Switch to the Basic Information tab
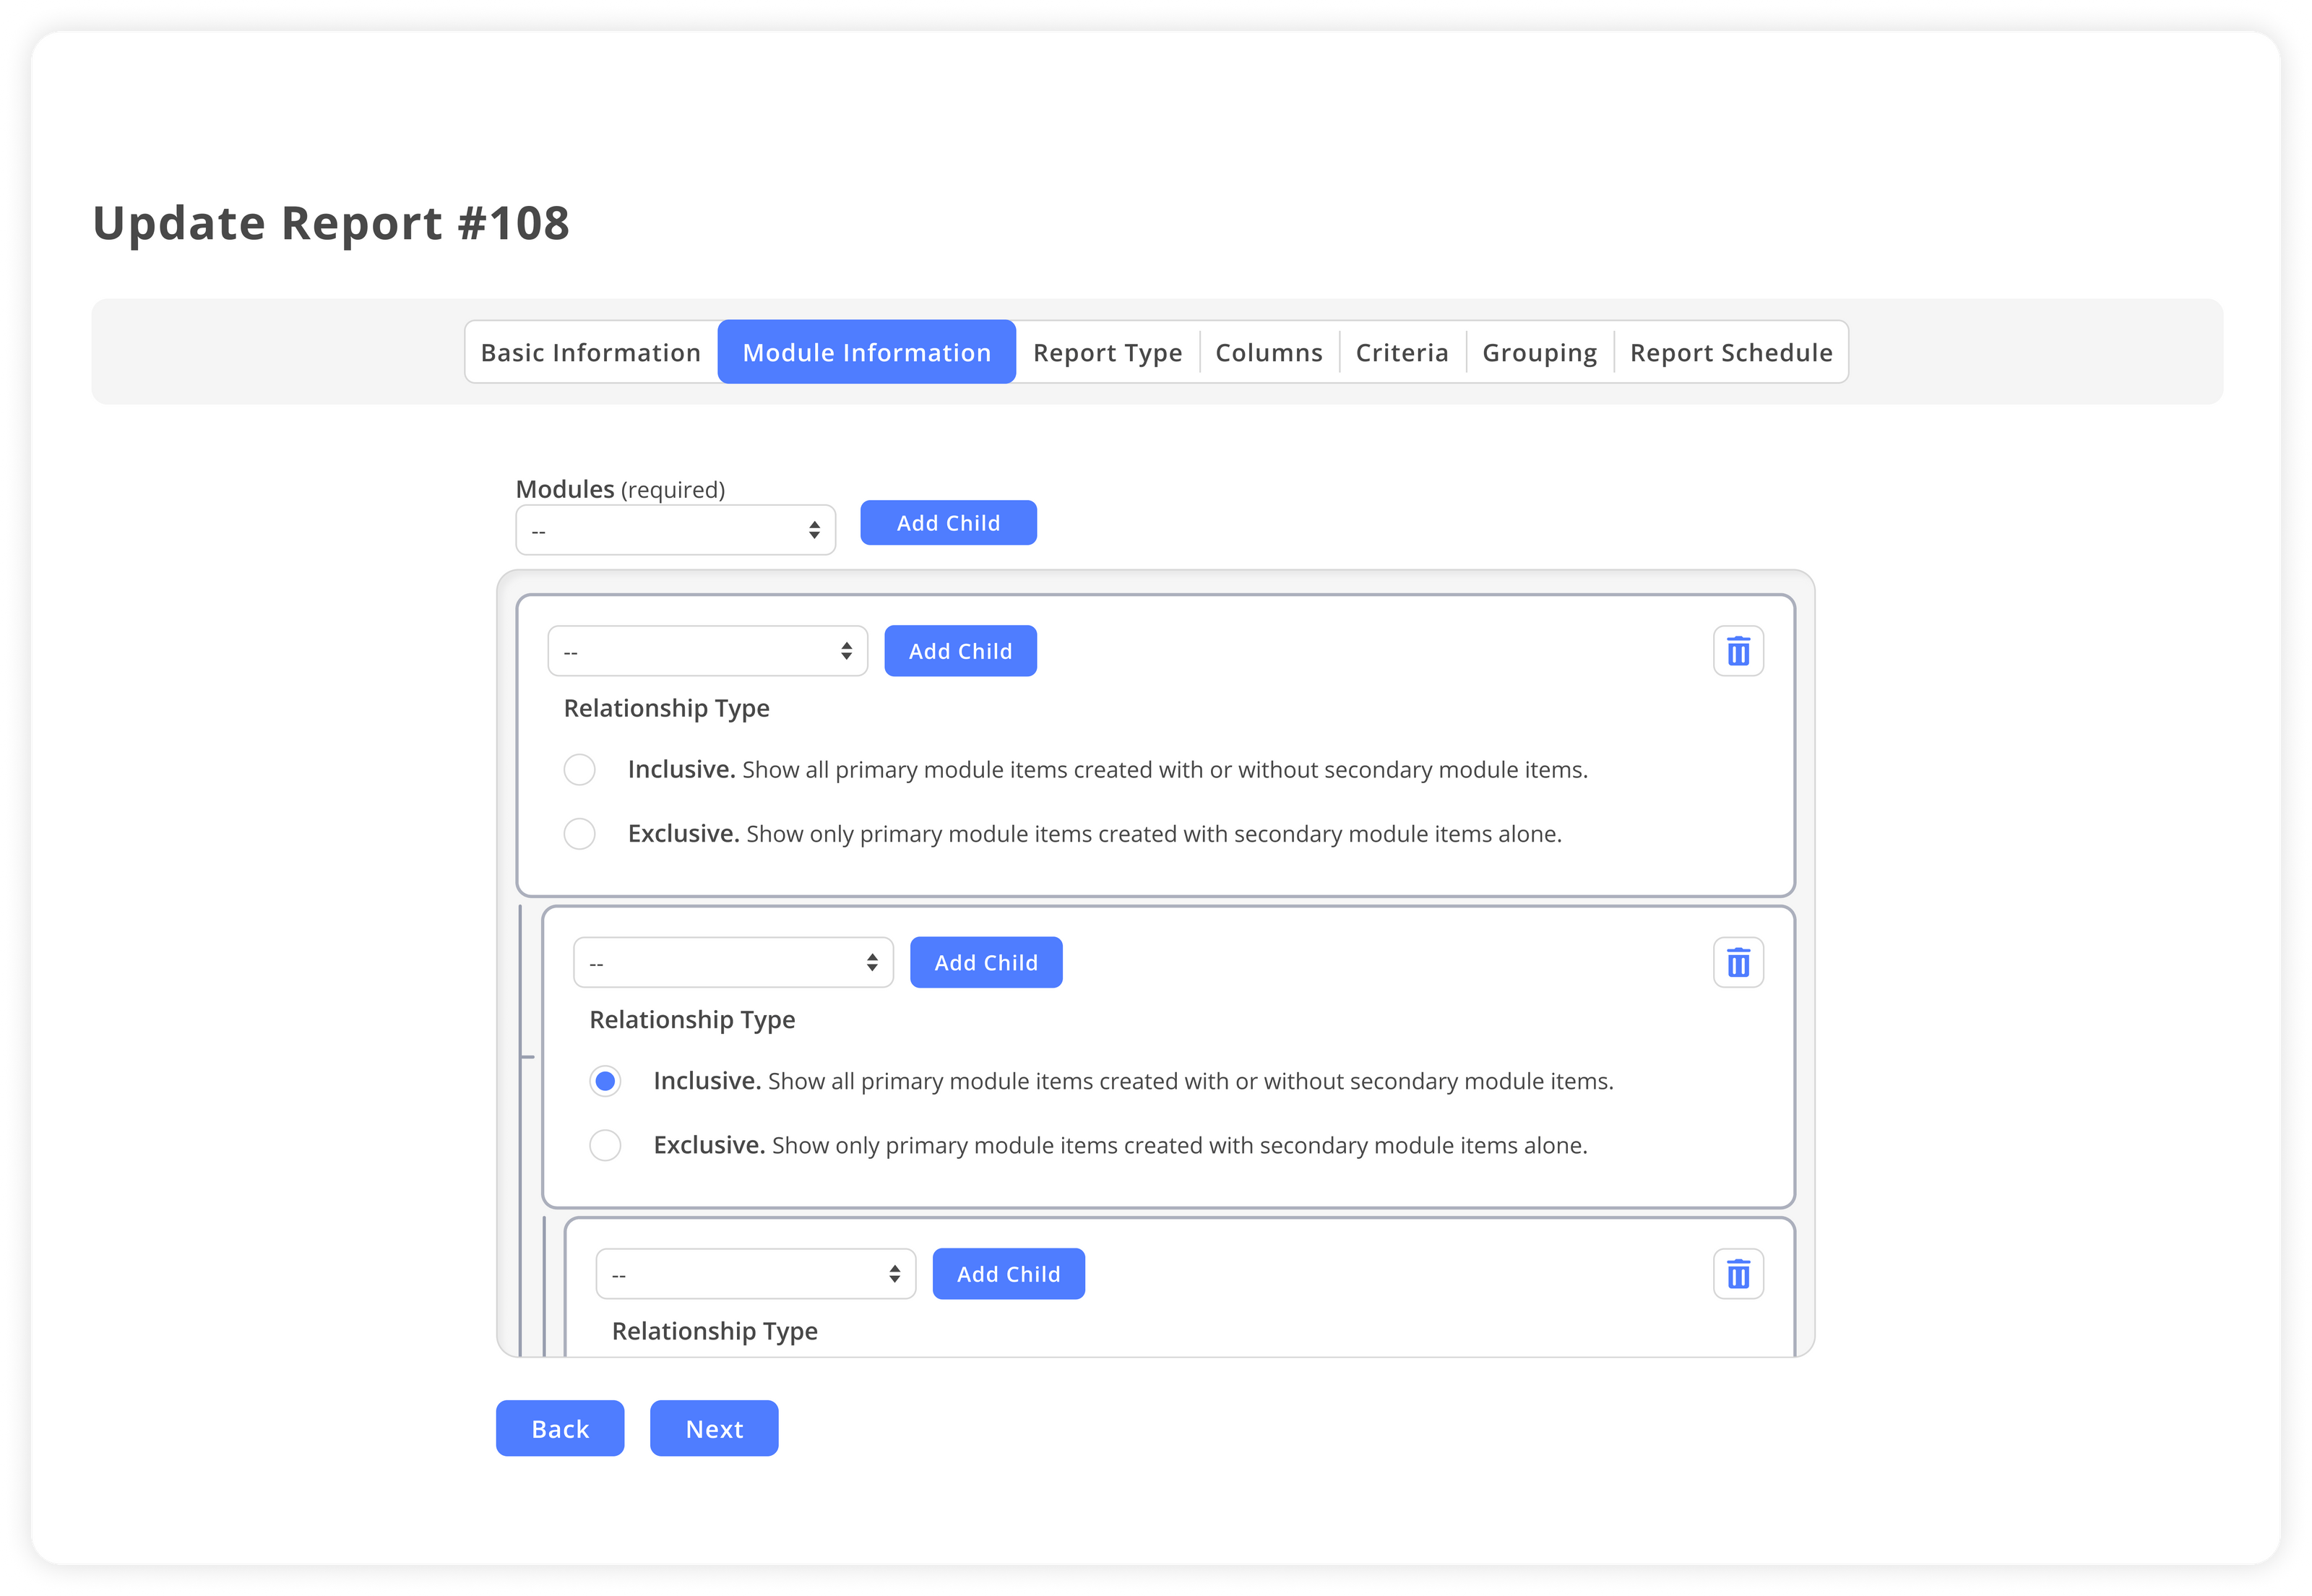This screenshot has height=1596, width=2312. click(x=590, y=352)
